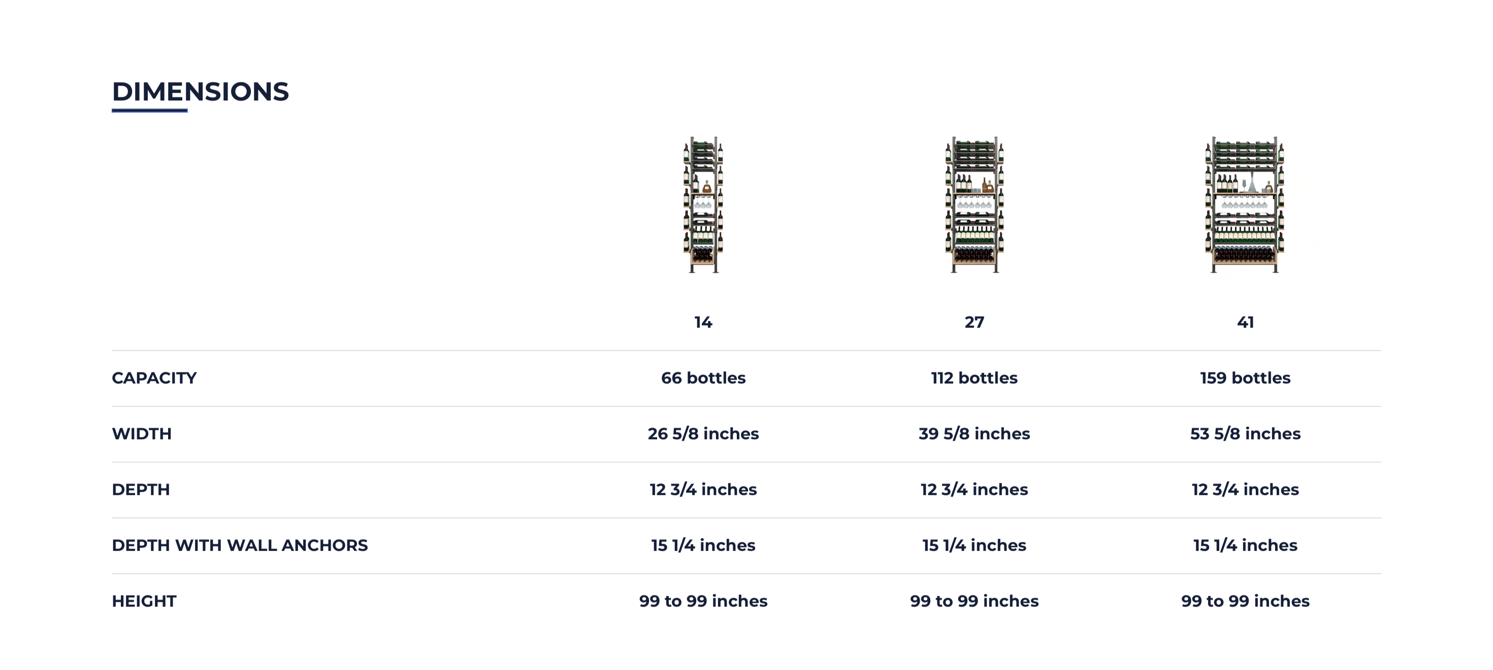Click the 159 bottles capacity value
This screenshot has width=1493, height=670.
click(x=1245, y=378)
